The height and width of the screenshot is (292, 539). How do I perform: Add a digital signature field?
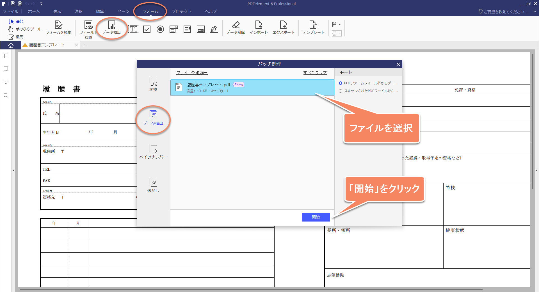click(214, 29)
